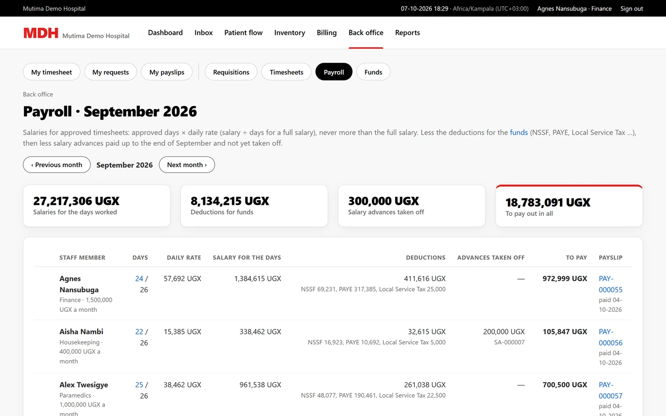Viewport: 666px width, 416px height.
Task: Open Inventory section
Action: 290,33
